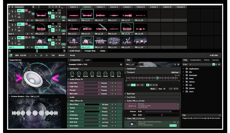
Task: Open Beats mode dropdown in Transport
Action: point(154,89)
